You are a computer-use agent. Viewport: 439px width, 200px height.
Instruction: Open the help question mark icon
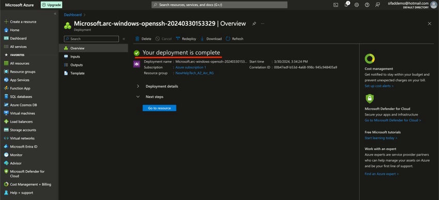(x=367, y=5)
